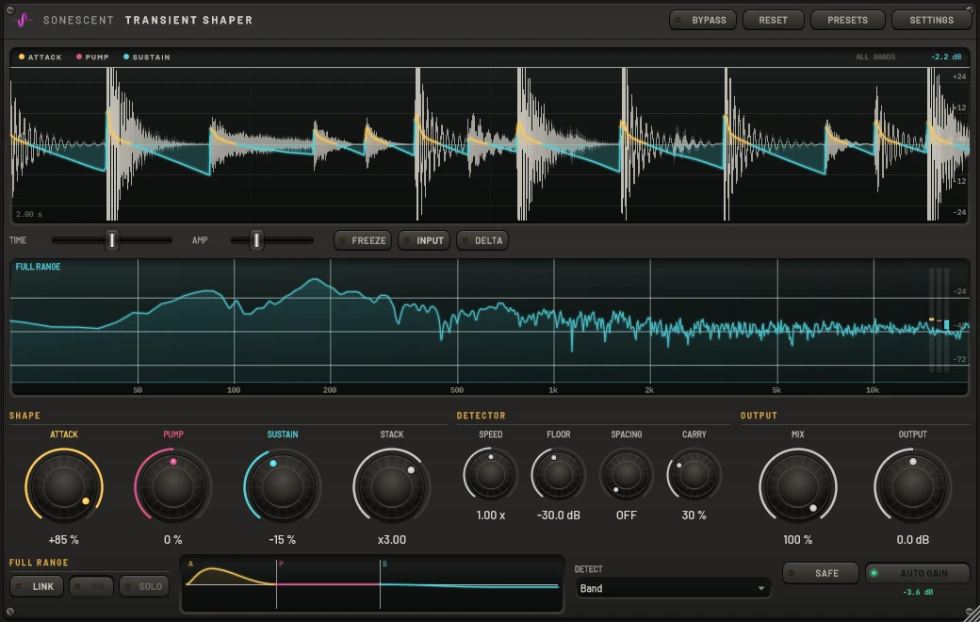The image size is (980, 622).
Task: Click the Spacing knob
Action: coord(627,474)
